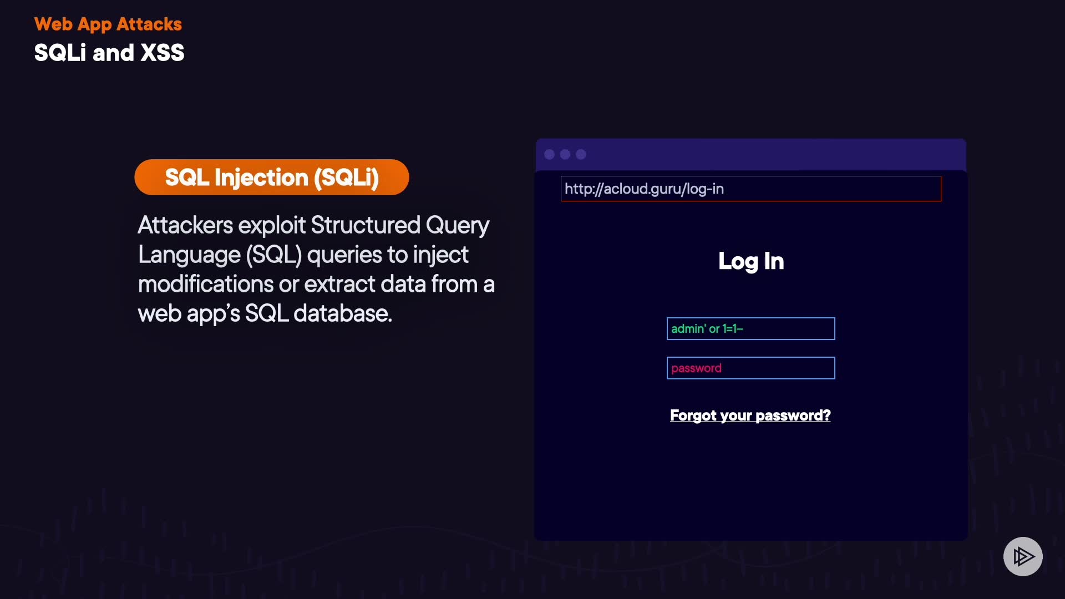
Task: Click the middle dot in browser title bar
Action: pyautogui.click(x=565, y=154)
